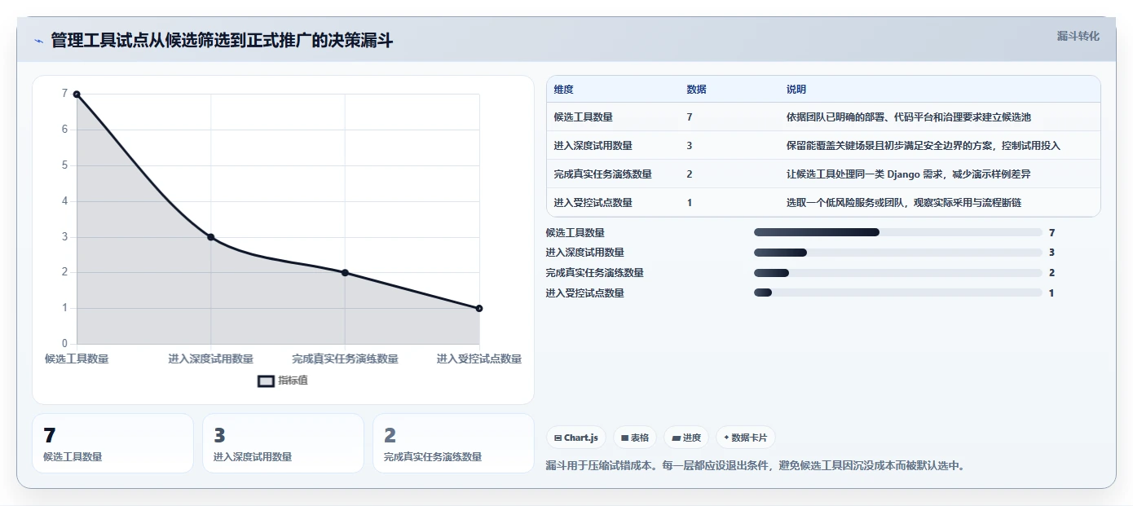Click the data card showing 3

(283, 443)
